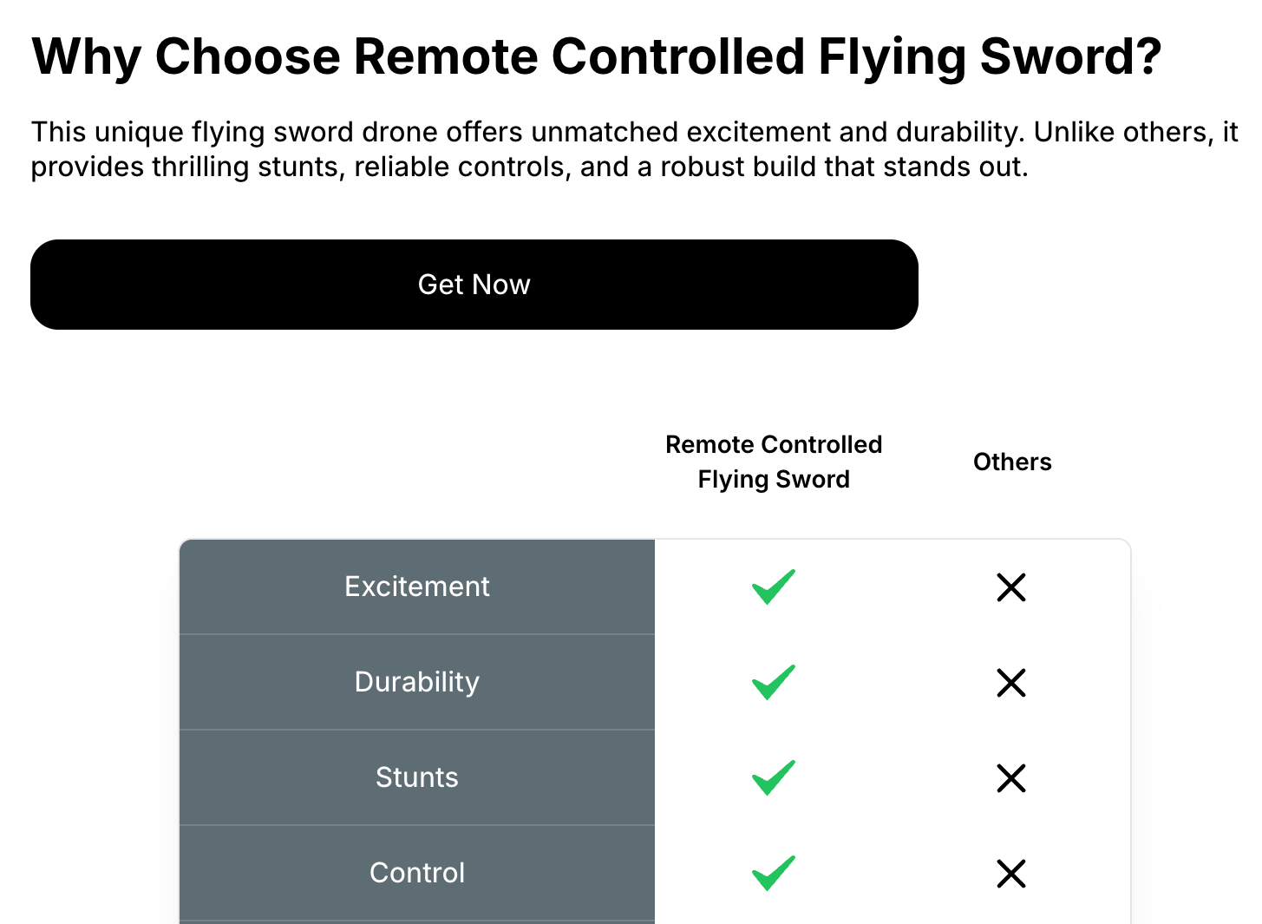
Task: Click the X mark in the Others Excitement row
Action: tap(1011, 587)
